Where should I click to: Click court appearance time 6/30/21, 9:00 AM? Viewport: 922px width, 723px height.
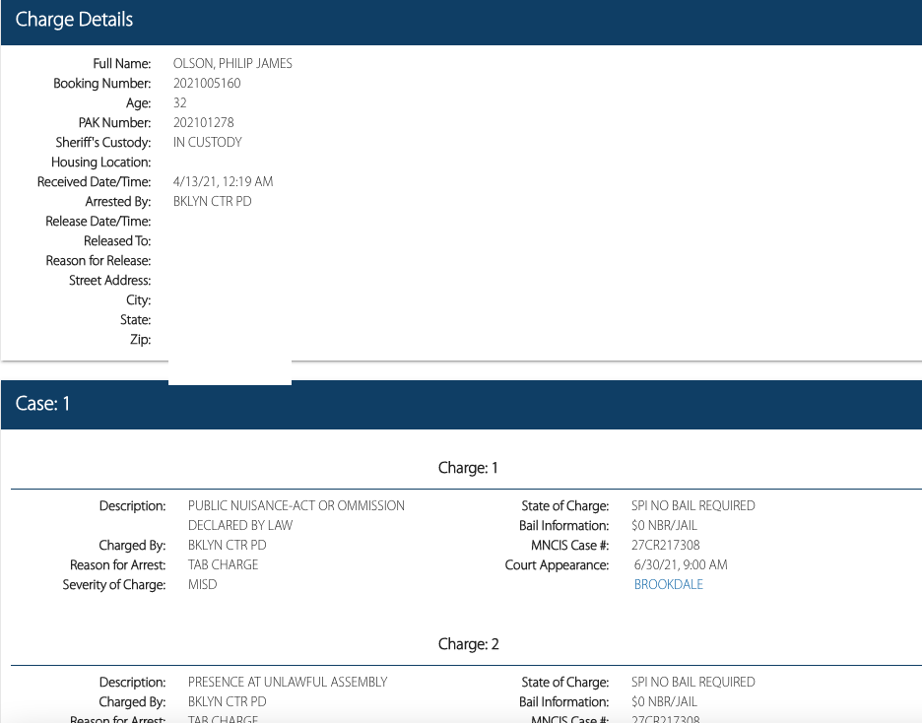(x=681, y=564)
